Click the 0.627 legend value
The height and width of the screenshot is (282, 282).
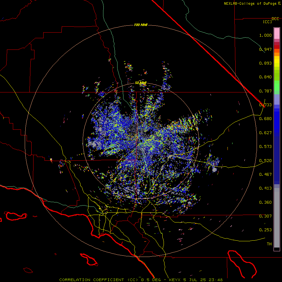click(265, 133)
